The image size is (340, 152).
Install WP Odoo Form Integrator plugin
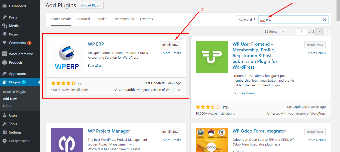(315, 132)
